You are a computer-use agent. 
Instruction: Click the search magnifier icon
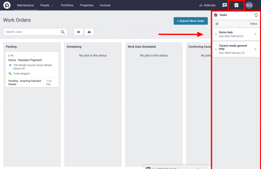[x=63, y=32]
